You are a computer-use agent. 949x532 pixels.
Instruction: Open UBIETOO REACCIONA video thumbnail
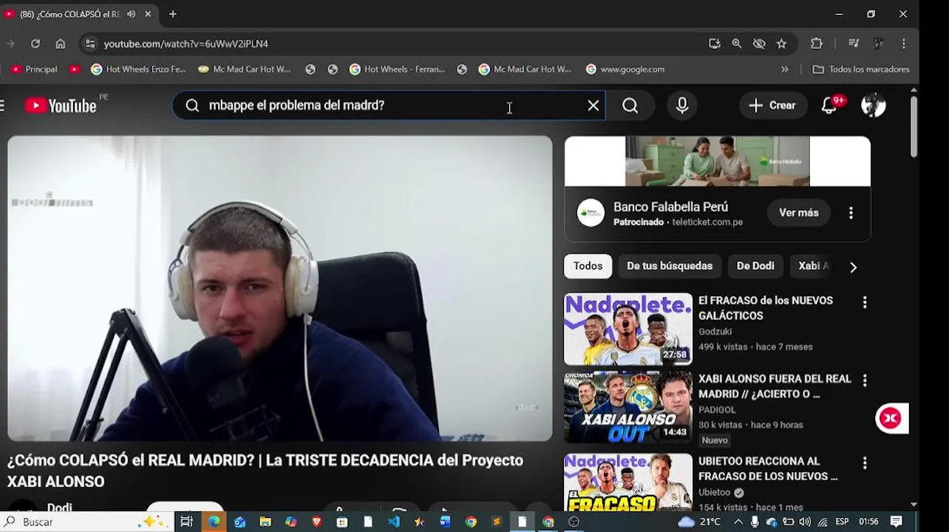pos(628,482)
